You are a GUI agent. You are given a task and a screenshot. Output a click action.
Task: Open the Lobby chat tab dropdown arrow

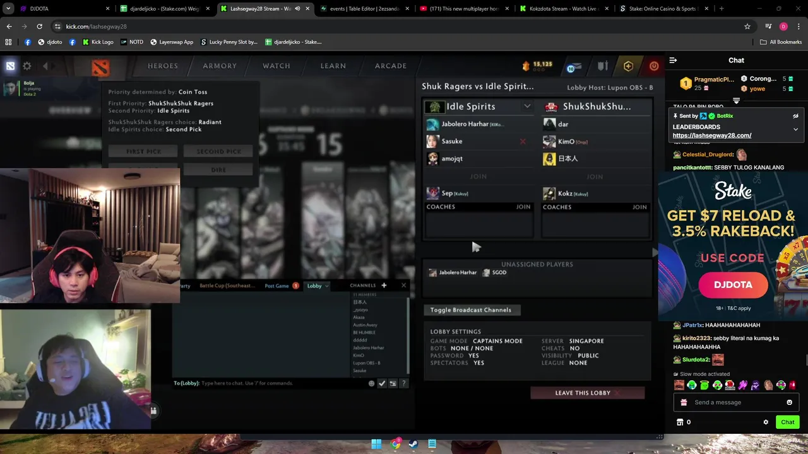coord(326,286)
